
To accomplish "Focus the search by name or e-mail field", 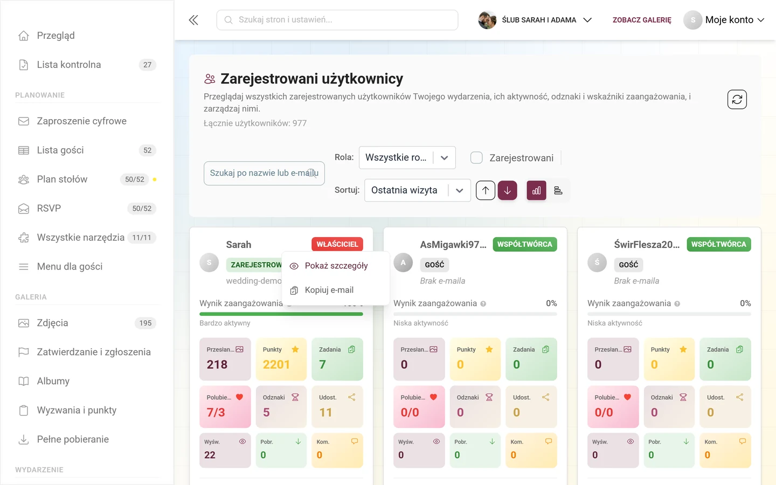I will coord(264,173).
